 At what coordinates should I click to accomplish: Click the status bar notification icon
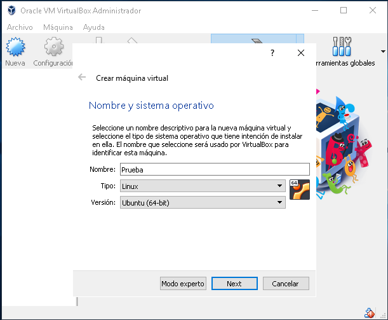pyautogui.click(x=369, y=313)
